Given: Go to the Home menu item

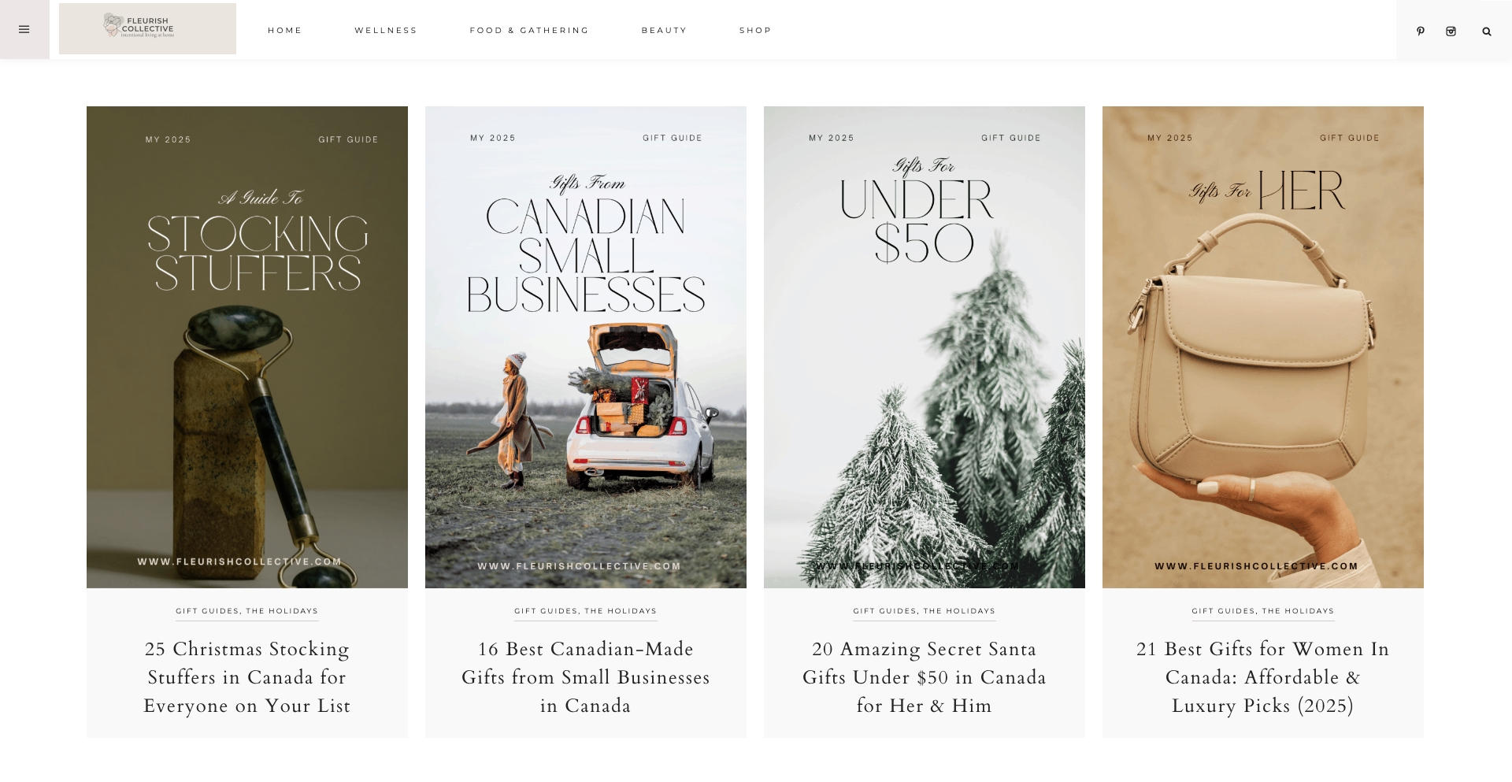Looking at the screenshot, I should [x=284, y=31].
